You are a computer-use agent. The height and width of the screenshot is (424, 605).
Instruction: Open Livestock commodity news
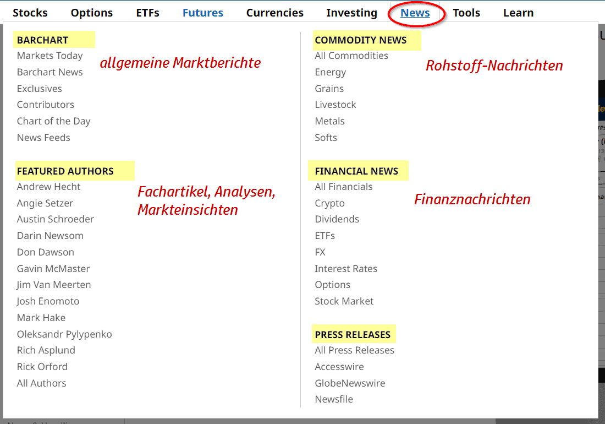pos(335,105)
